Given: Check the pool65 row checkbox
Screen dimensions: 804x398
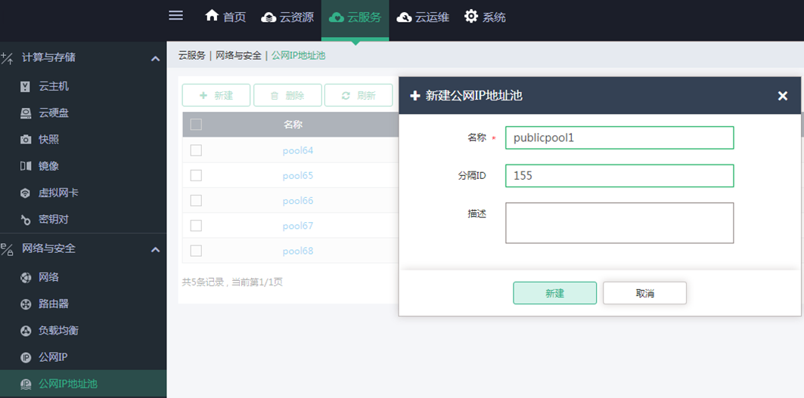Looking at the screenshot, I should [x=196, y=175].
